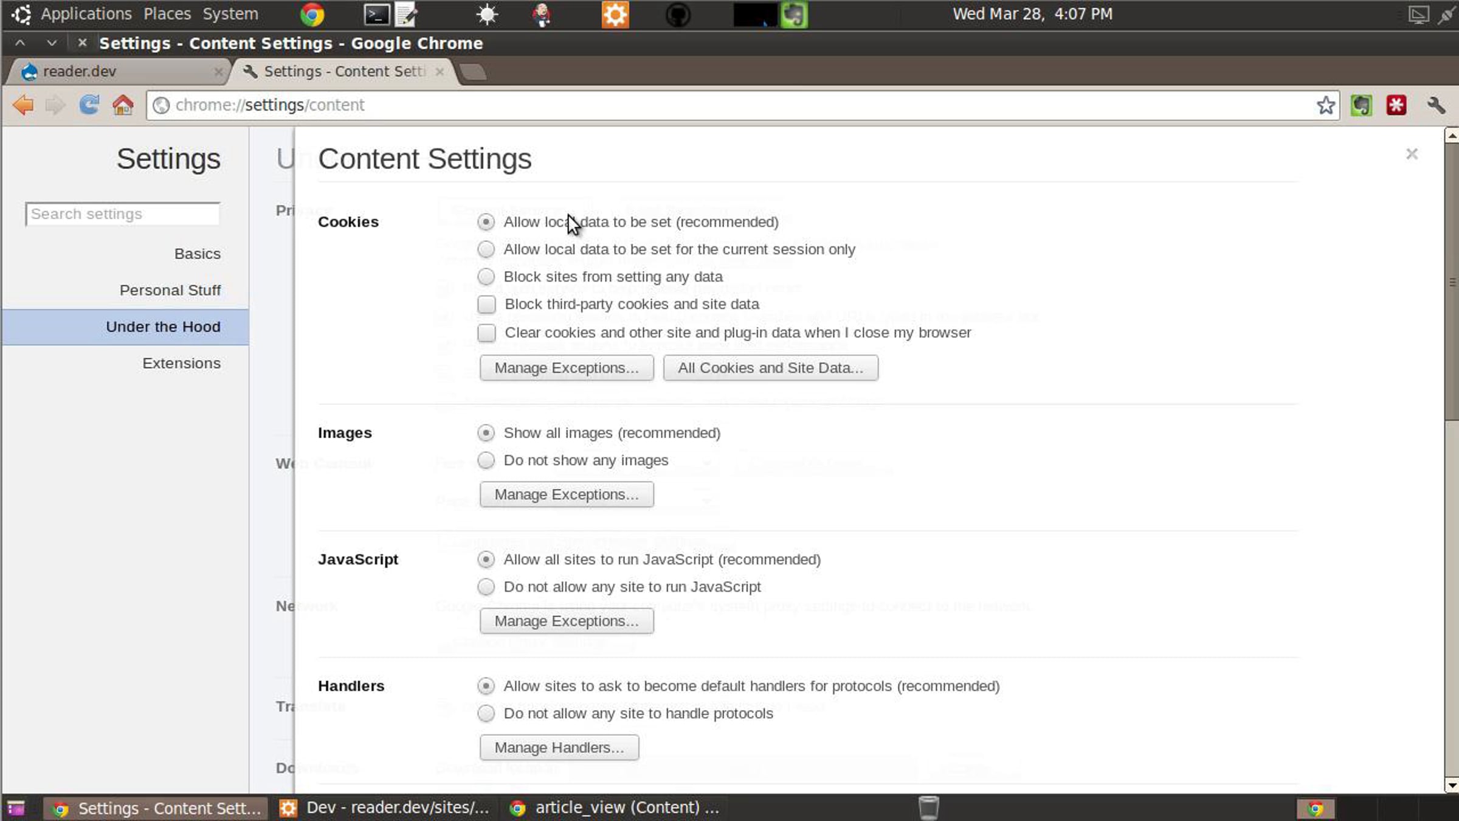Click the Manage Handlers button
This screenshot has width=1459, height=821.
click(x=559, y=747)
